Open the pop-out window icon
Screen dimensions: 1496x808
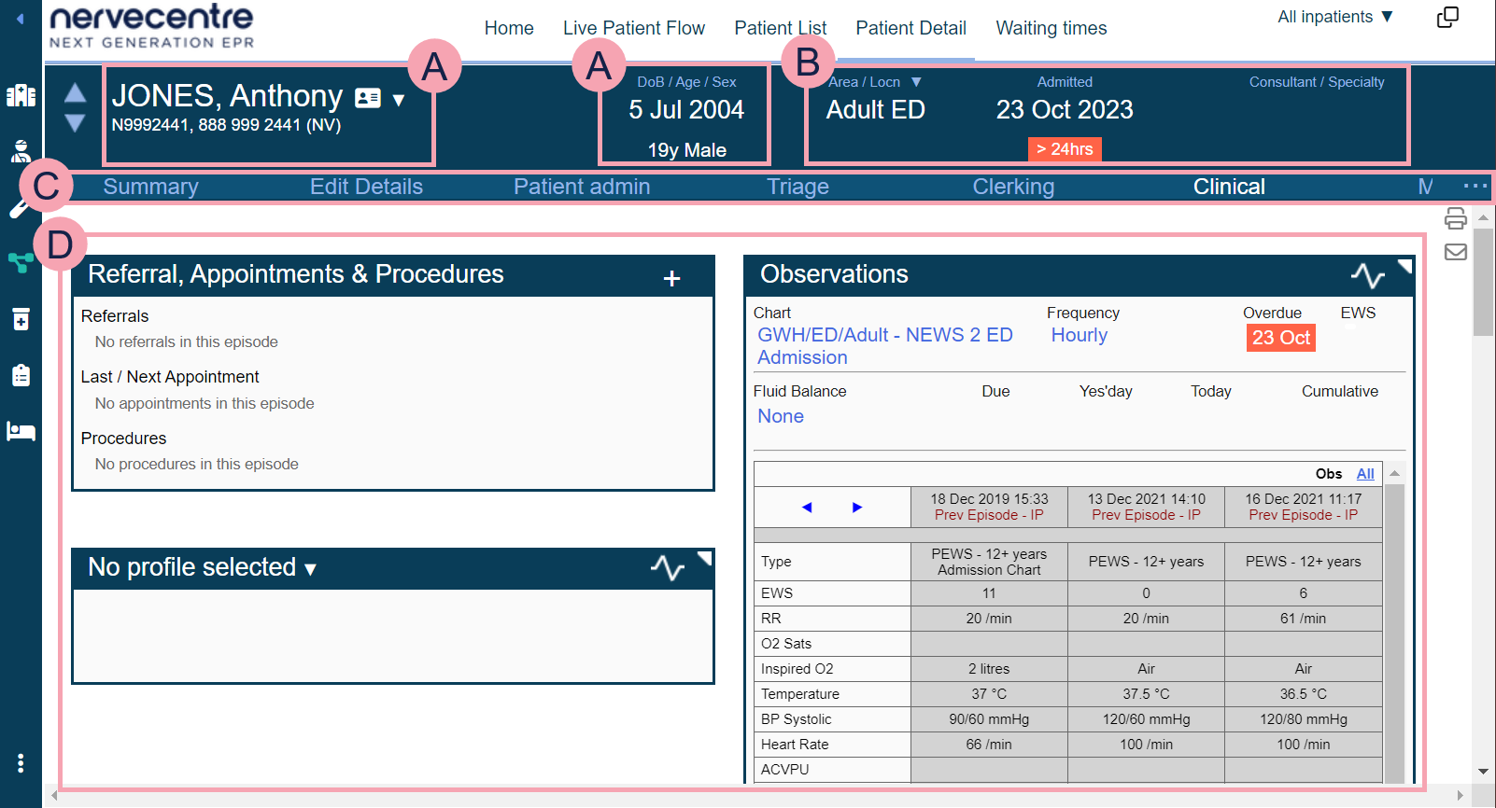[1447, 18]
